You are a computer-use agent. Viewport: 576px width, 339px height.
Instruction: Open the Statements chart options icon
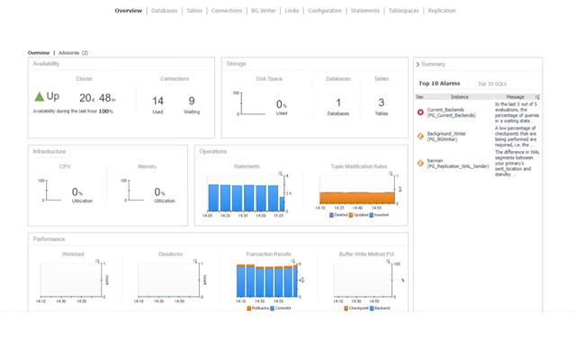pos(280,174)
